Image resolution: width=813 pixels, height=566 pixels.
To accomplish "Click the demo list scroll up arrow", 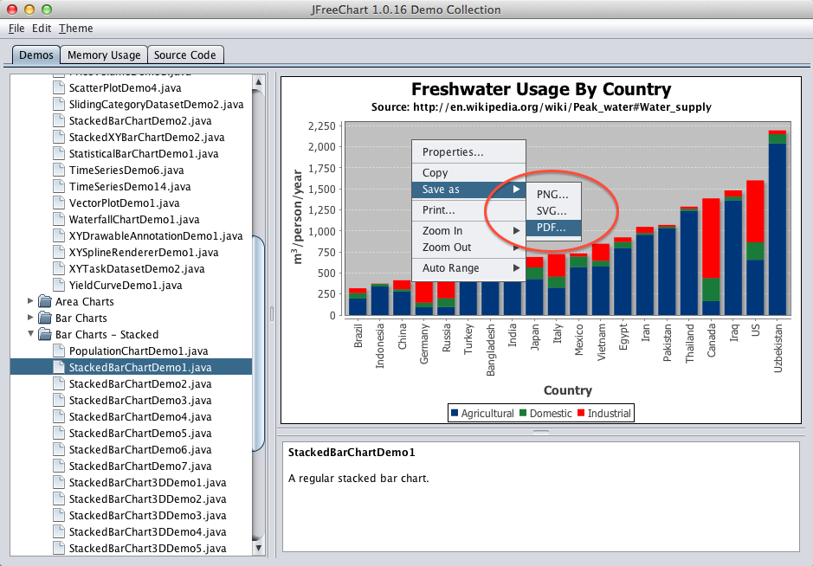I will (x=259, y=82).
